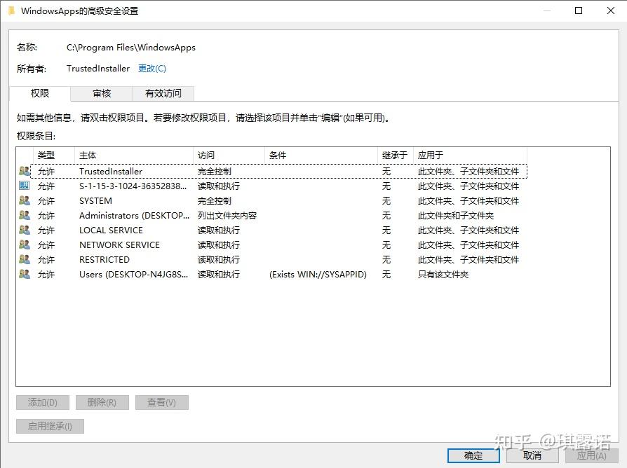Click the 启用继承(I) button
The height and width of the screenshot is (468, 627).
[x=50, y=426]
